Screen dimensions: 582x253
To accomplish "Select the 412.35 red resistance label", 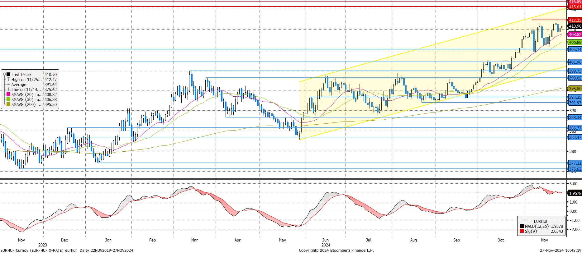I will pos(575,20).
